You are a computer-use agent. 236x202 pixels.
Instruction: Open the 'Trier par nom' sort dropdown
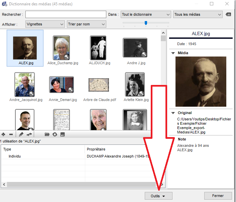pos(86,24)
